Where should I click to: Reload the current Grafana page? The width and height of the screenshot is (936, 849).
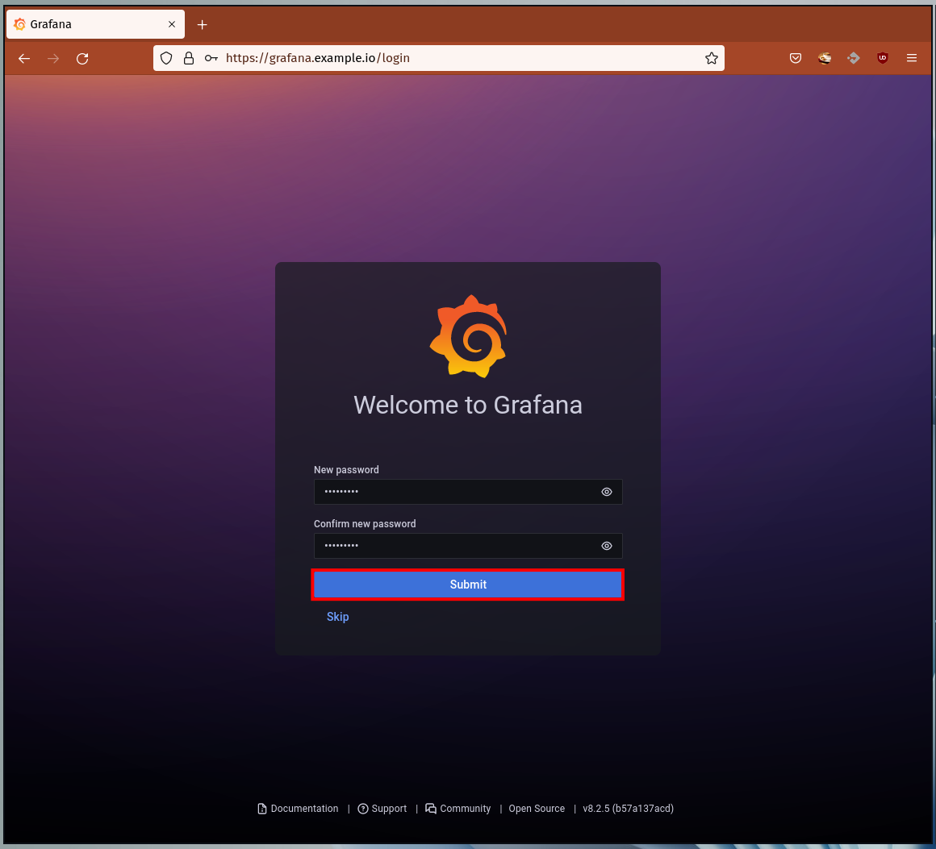click(x=82, y=59)
